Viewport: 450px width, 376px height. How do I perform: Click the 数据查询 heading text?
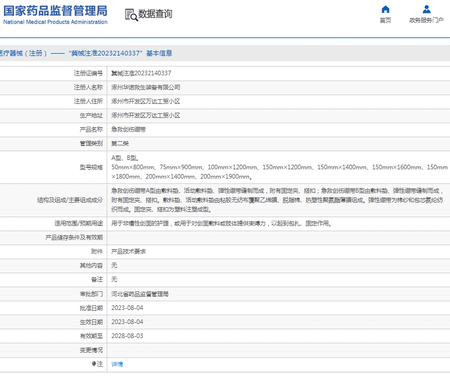point(155,14)
